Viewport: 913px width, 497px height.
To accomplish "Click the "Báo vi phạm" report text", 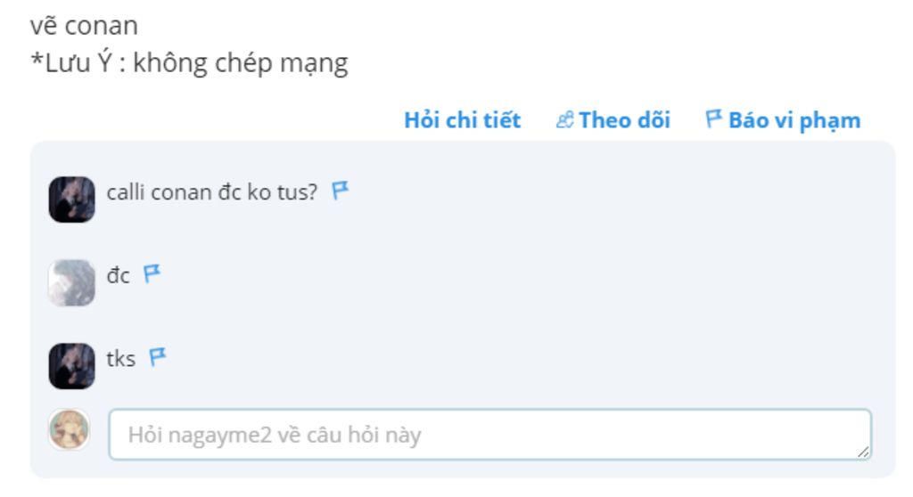I will click(x=794, y=120).
